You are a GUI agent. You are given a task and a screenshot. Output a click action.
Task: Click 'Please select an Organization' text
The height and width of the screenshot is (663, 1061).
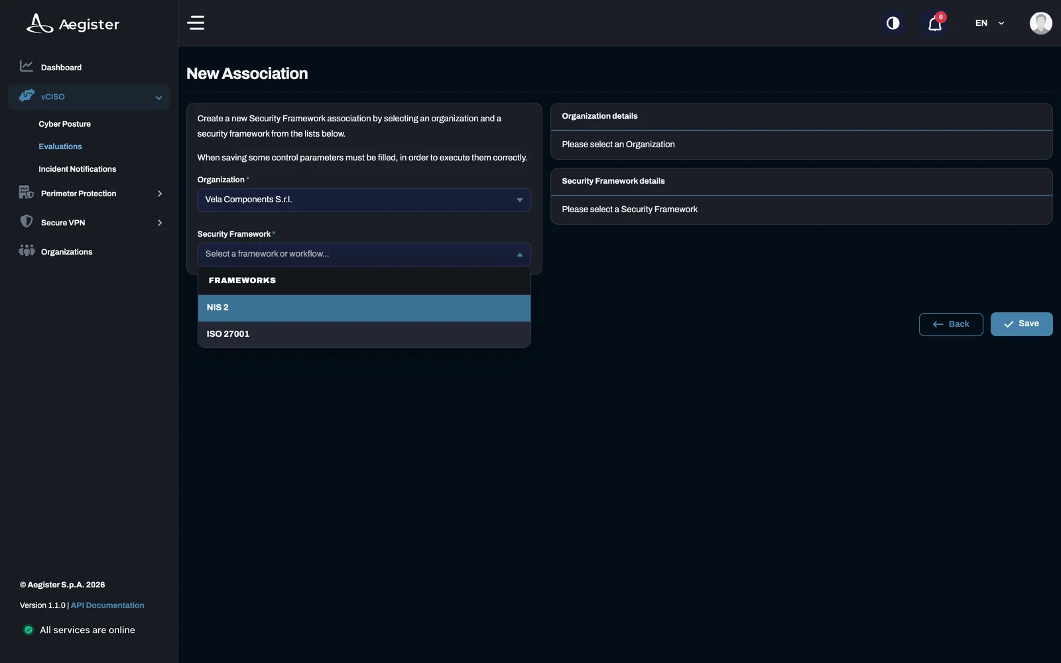point(618,145)
